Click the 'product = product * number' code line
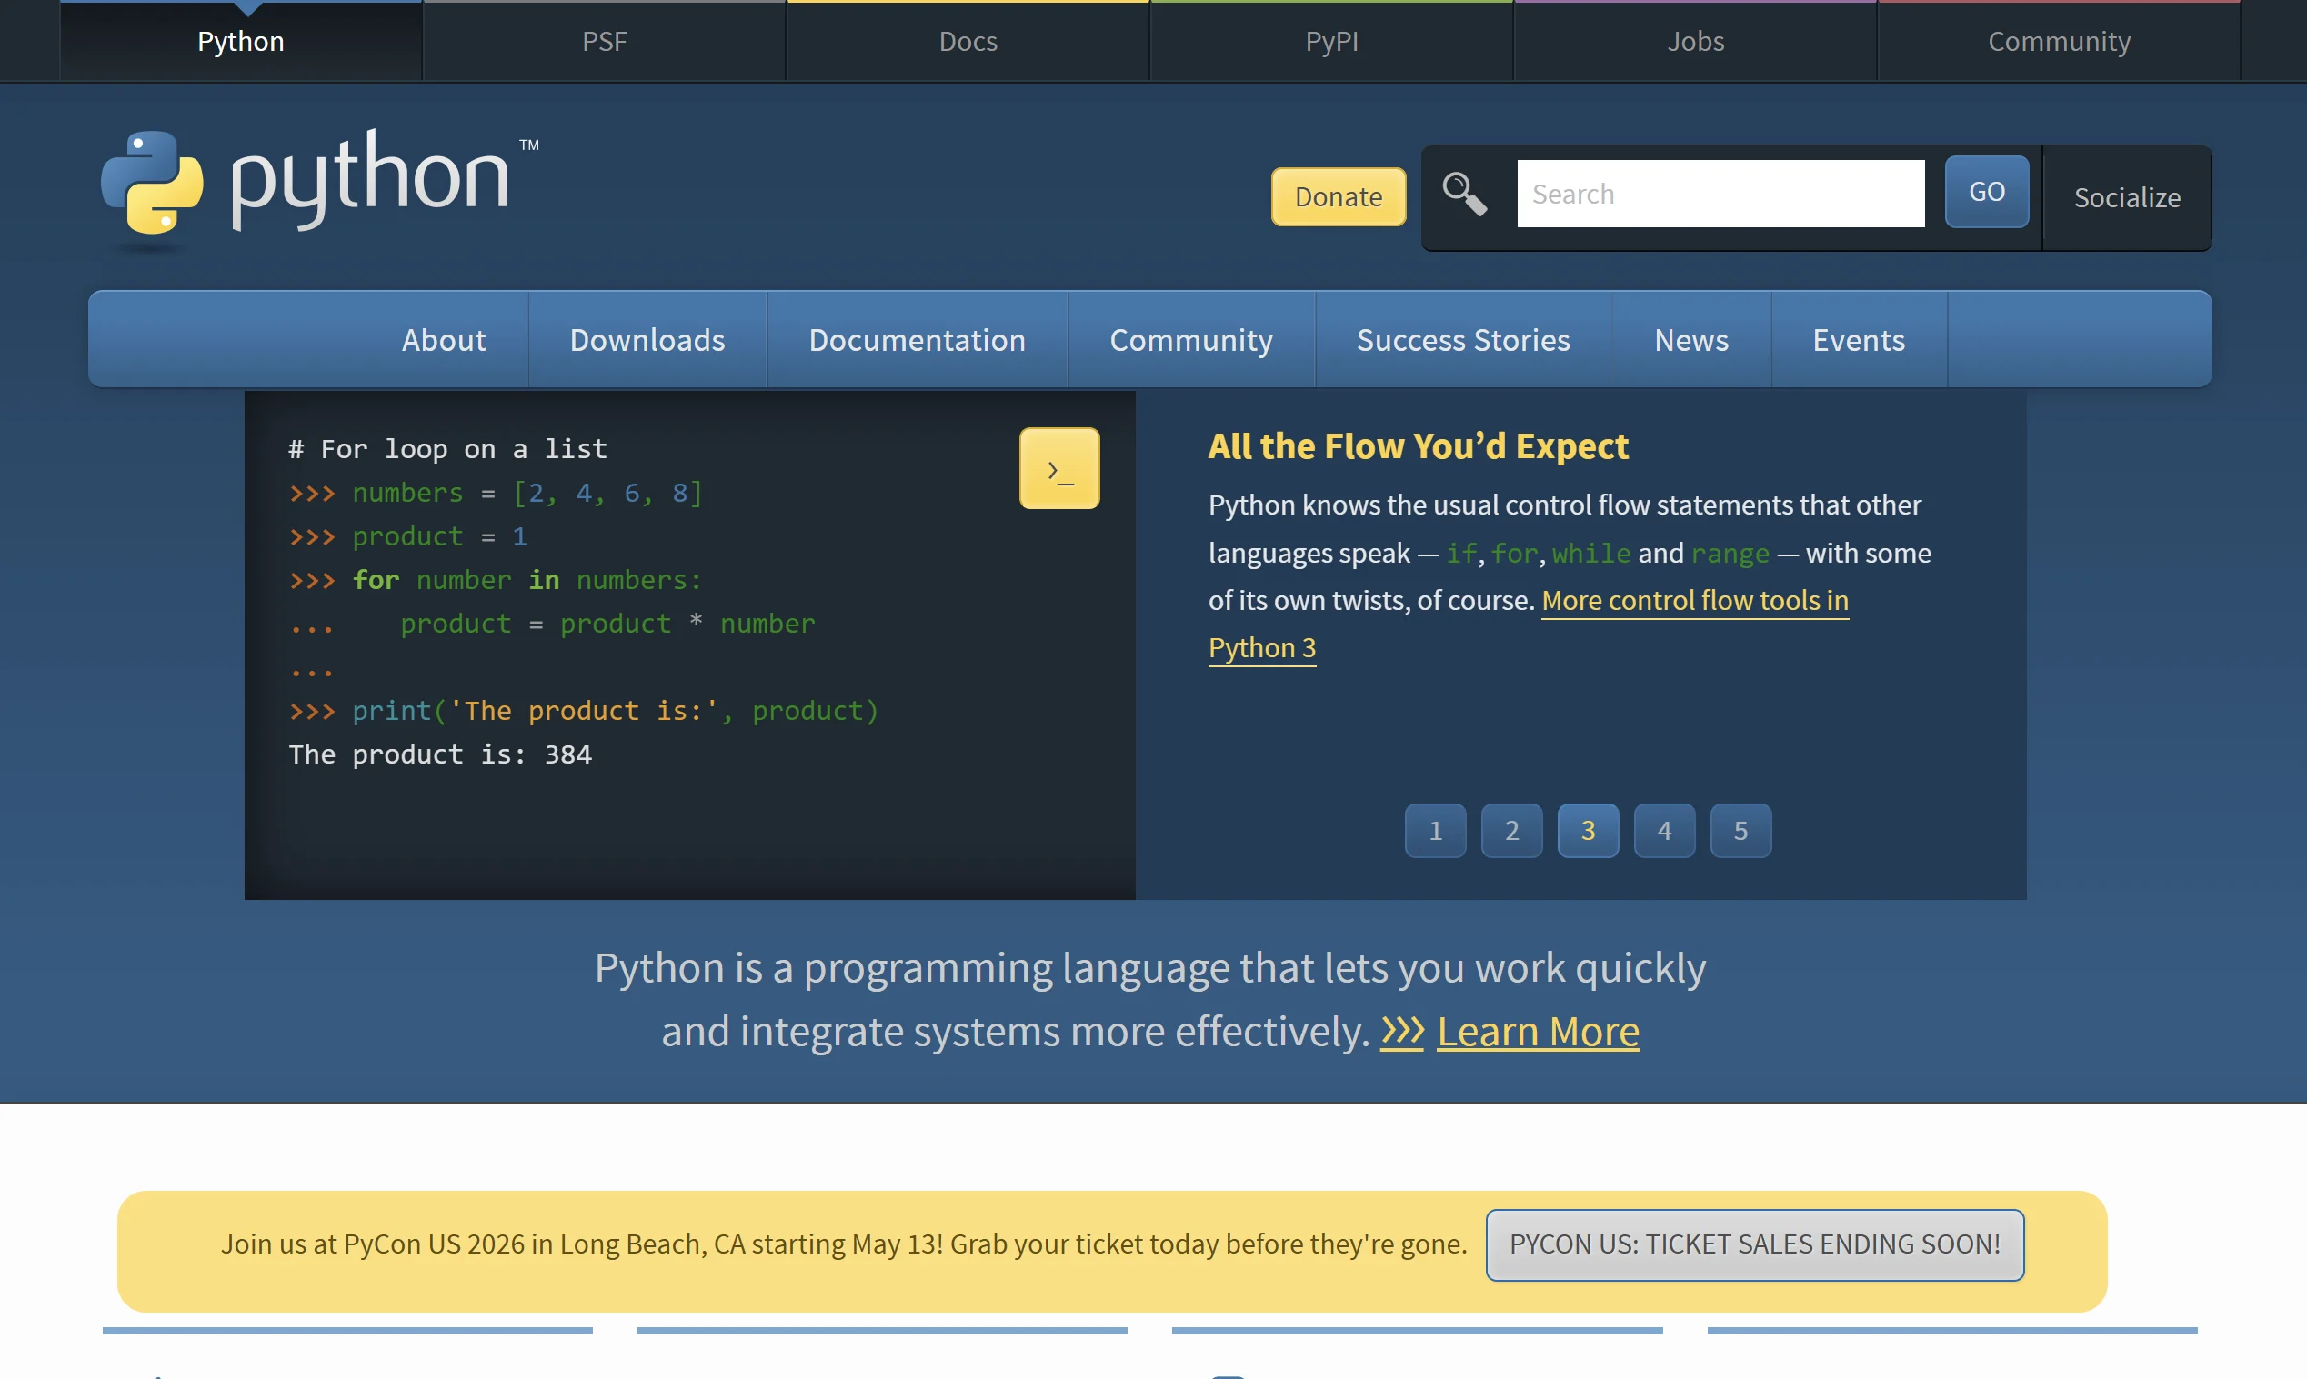The width and height of the screenshot is (2307, 1379). 607,623
